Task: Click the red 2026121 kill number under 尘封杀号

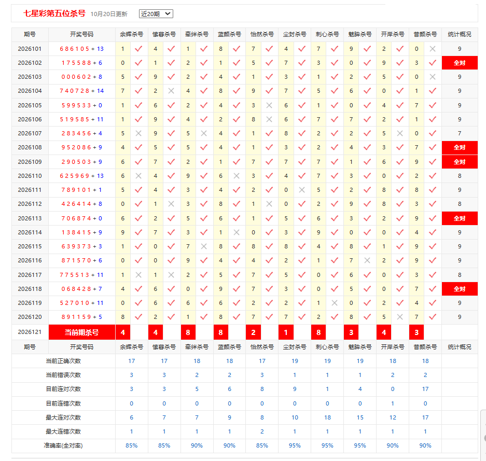Action: (x=286, y=332)
